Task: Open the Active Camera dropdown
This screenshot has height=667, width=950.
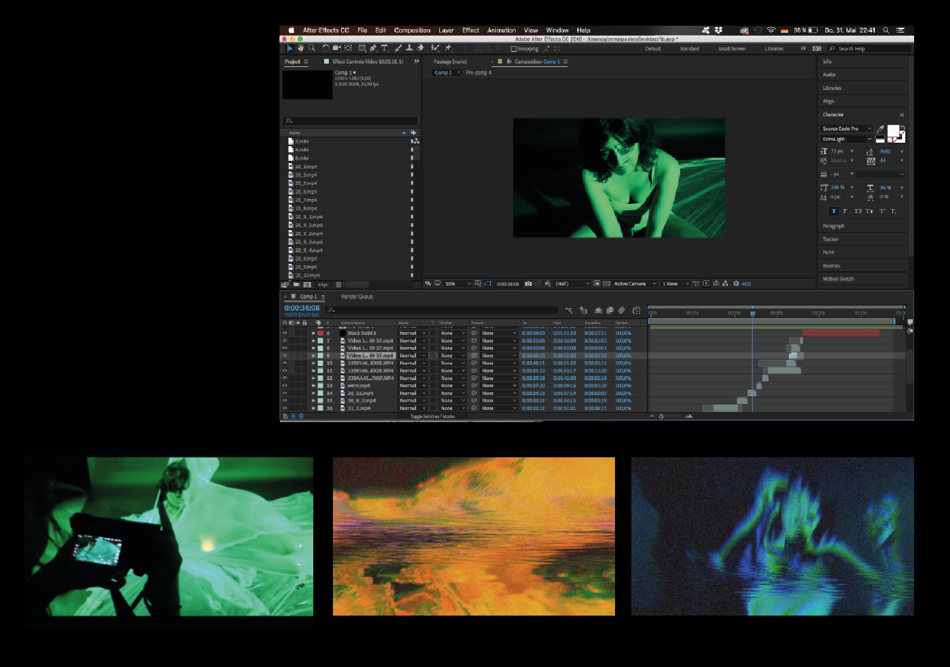Action: [x=635, y=284]
